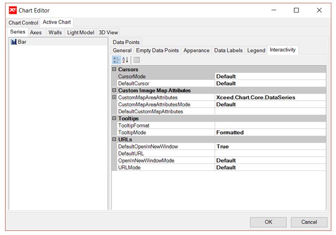Select CustomMapAreaAttributes property name
The height and width of the screenshot is (235, 336).
click(166, 98)
